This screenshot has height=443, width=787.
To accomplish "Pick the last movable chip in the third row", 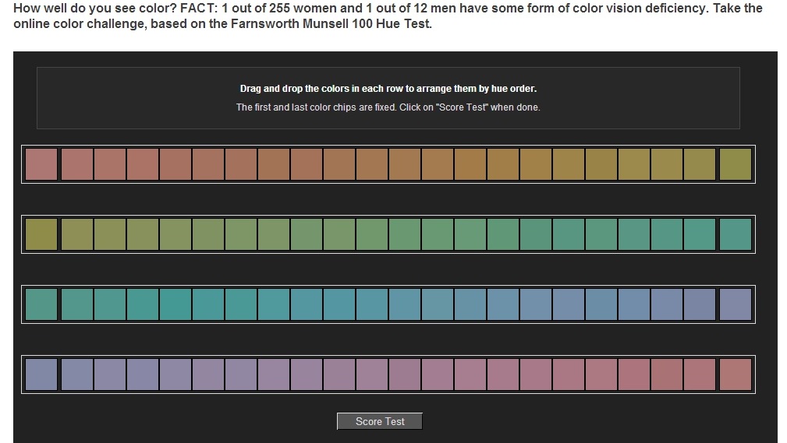I will [x=700, y=304].
